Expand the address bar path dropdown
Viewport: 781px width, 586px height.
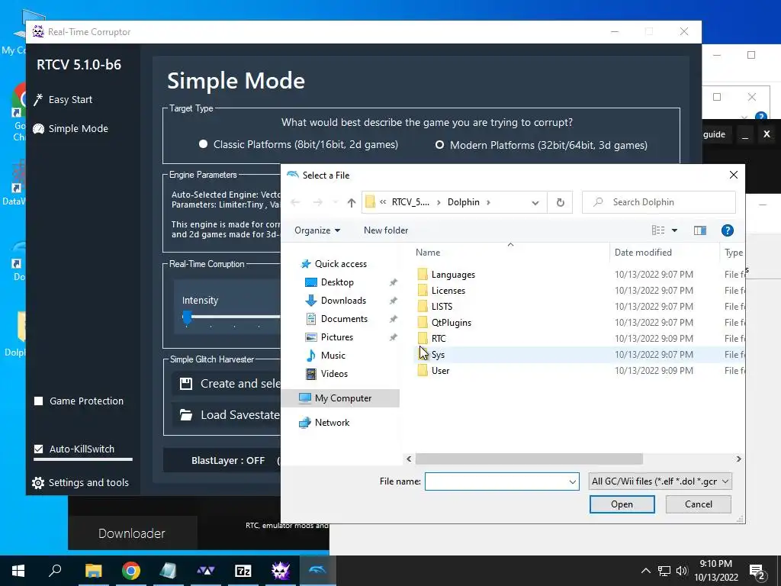click(535, 202)
